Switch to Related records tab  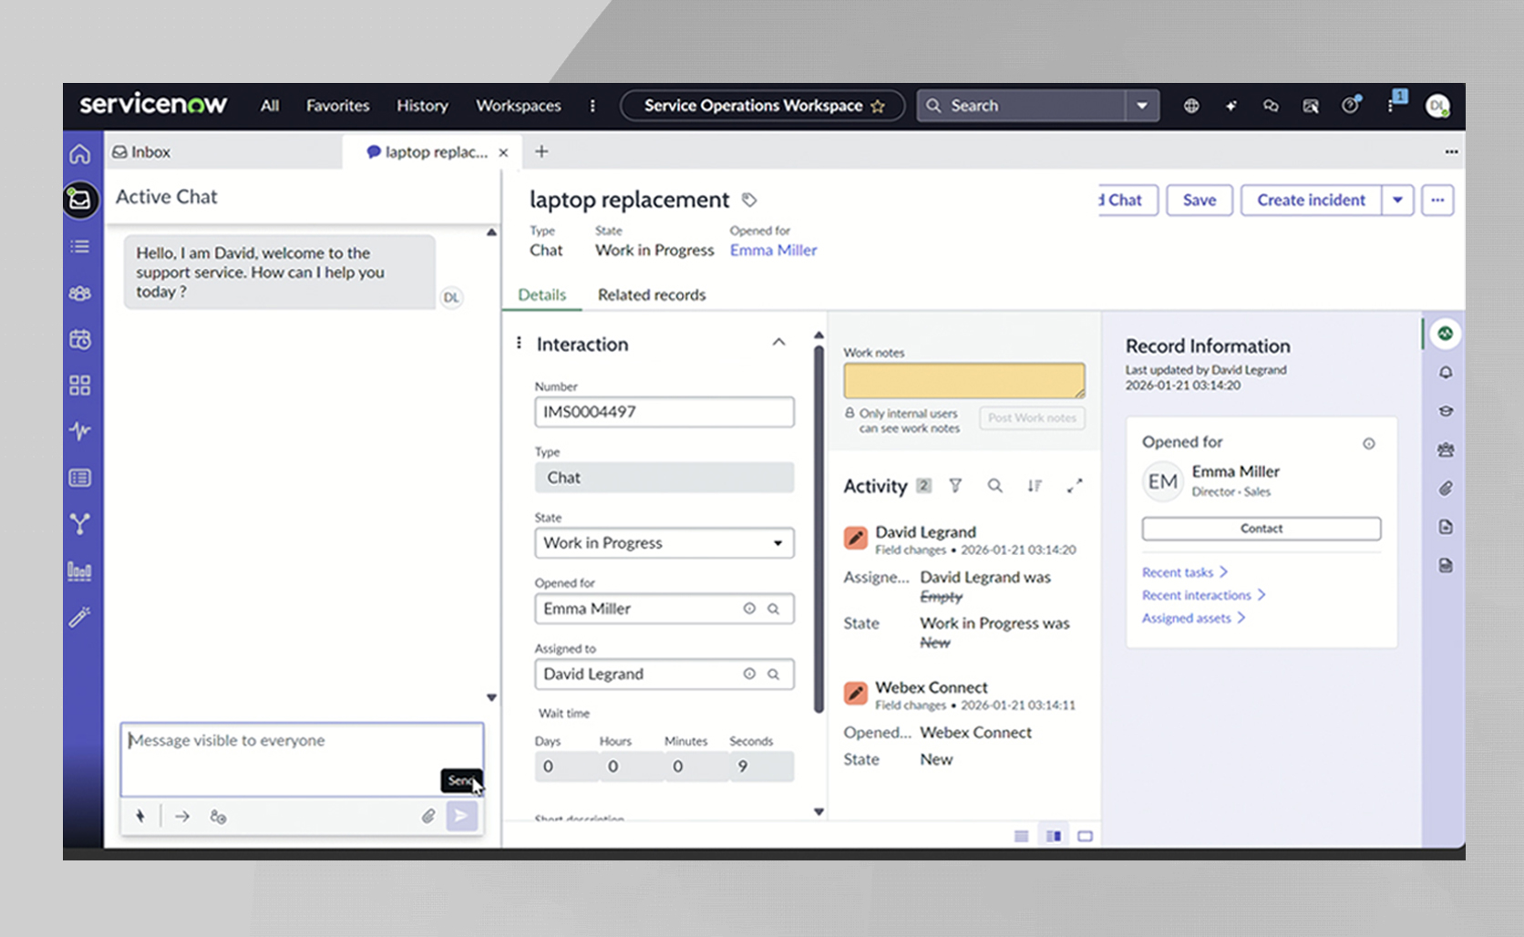(651, 294)
